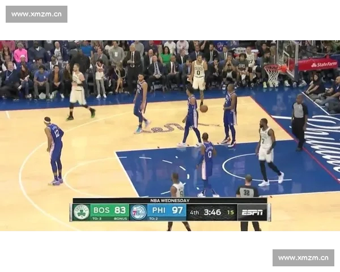The width and height of the screenshot is (340, 272).
Task: Click the Boston score '83'
Action: [120, 210]
